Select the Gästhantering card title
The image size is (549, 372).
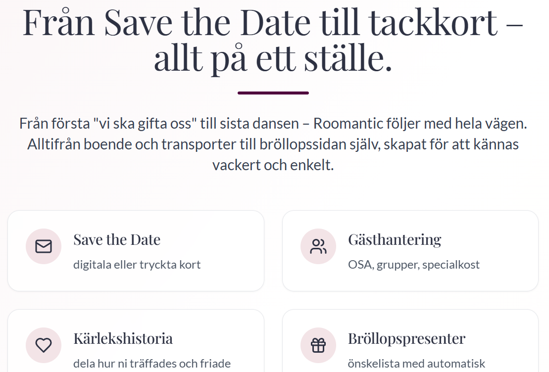tap(395, 240)
